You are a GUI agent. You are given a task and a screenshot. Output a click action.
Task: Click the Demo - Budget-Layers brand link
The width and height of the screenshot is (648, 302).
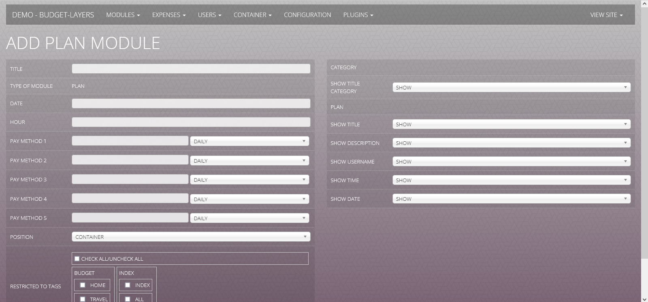coord(53,15)
